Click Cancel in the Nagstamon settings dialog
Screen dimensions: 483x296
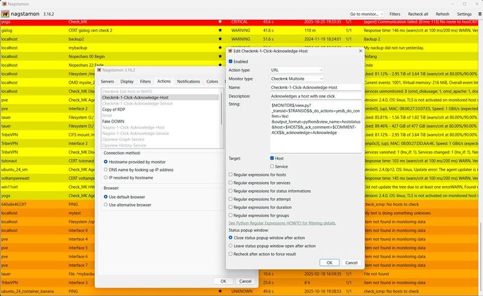click(245, 282)
